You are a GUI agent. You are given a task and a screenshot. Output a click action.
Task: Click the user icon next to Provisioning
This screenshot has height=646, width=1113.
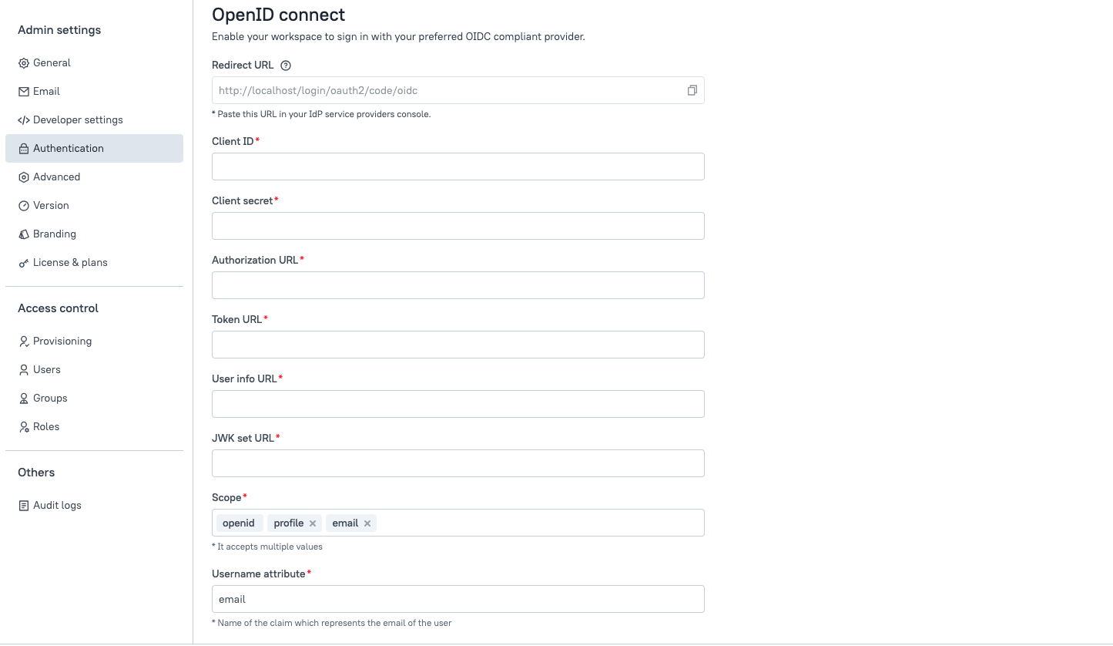pos(24,341)
